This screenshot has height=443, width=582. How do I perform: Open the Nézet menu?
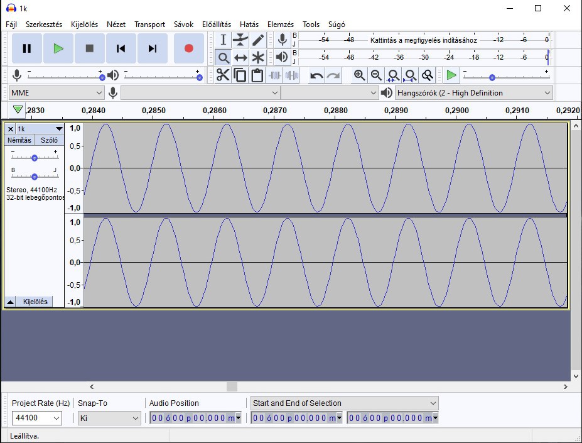pos(116,25)
